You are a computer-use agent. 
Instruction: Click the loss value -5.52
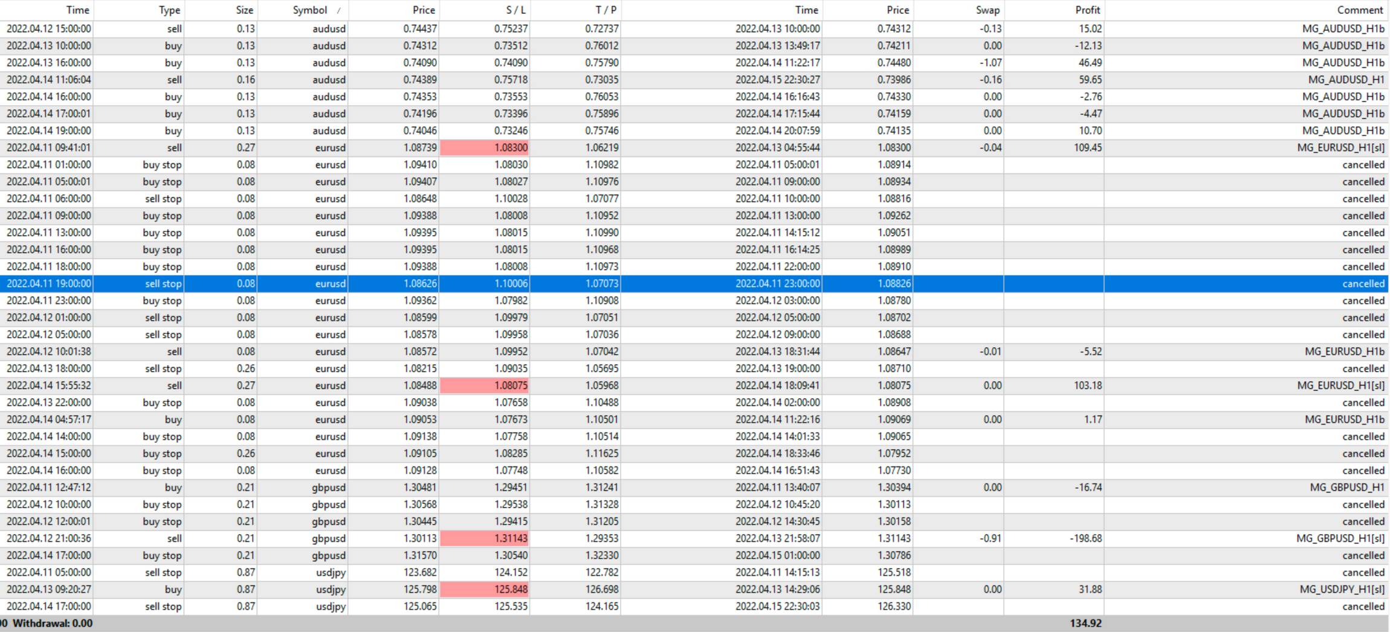pyautogui.click(x=1091, y=352)
